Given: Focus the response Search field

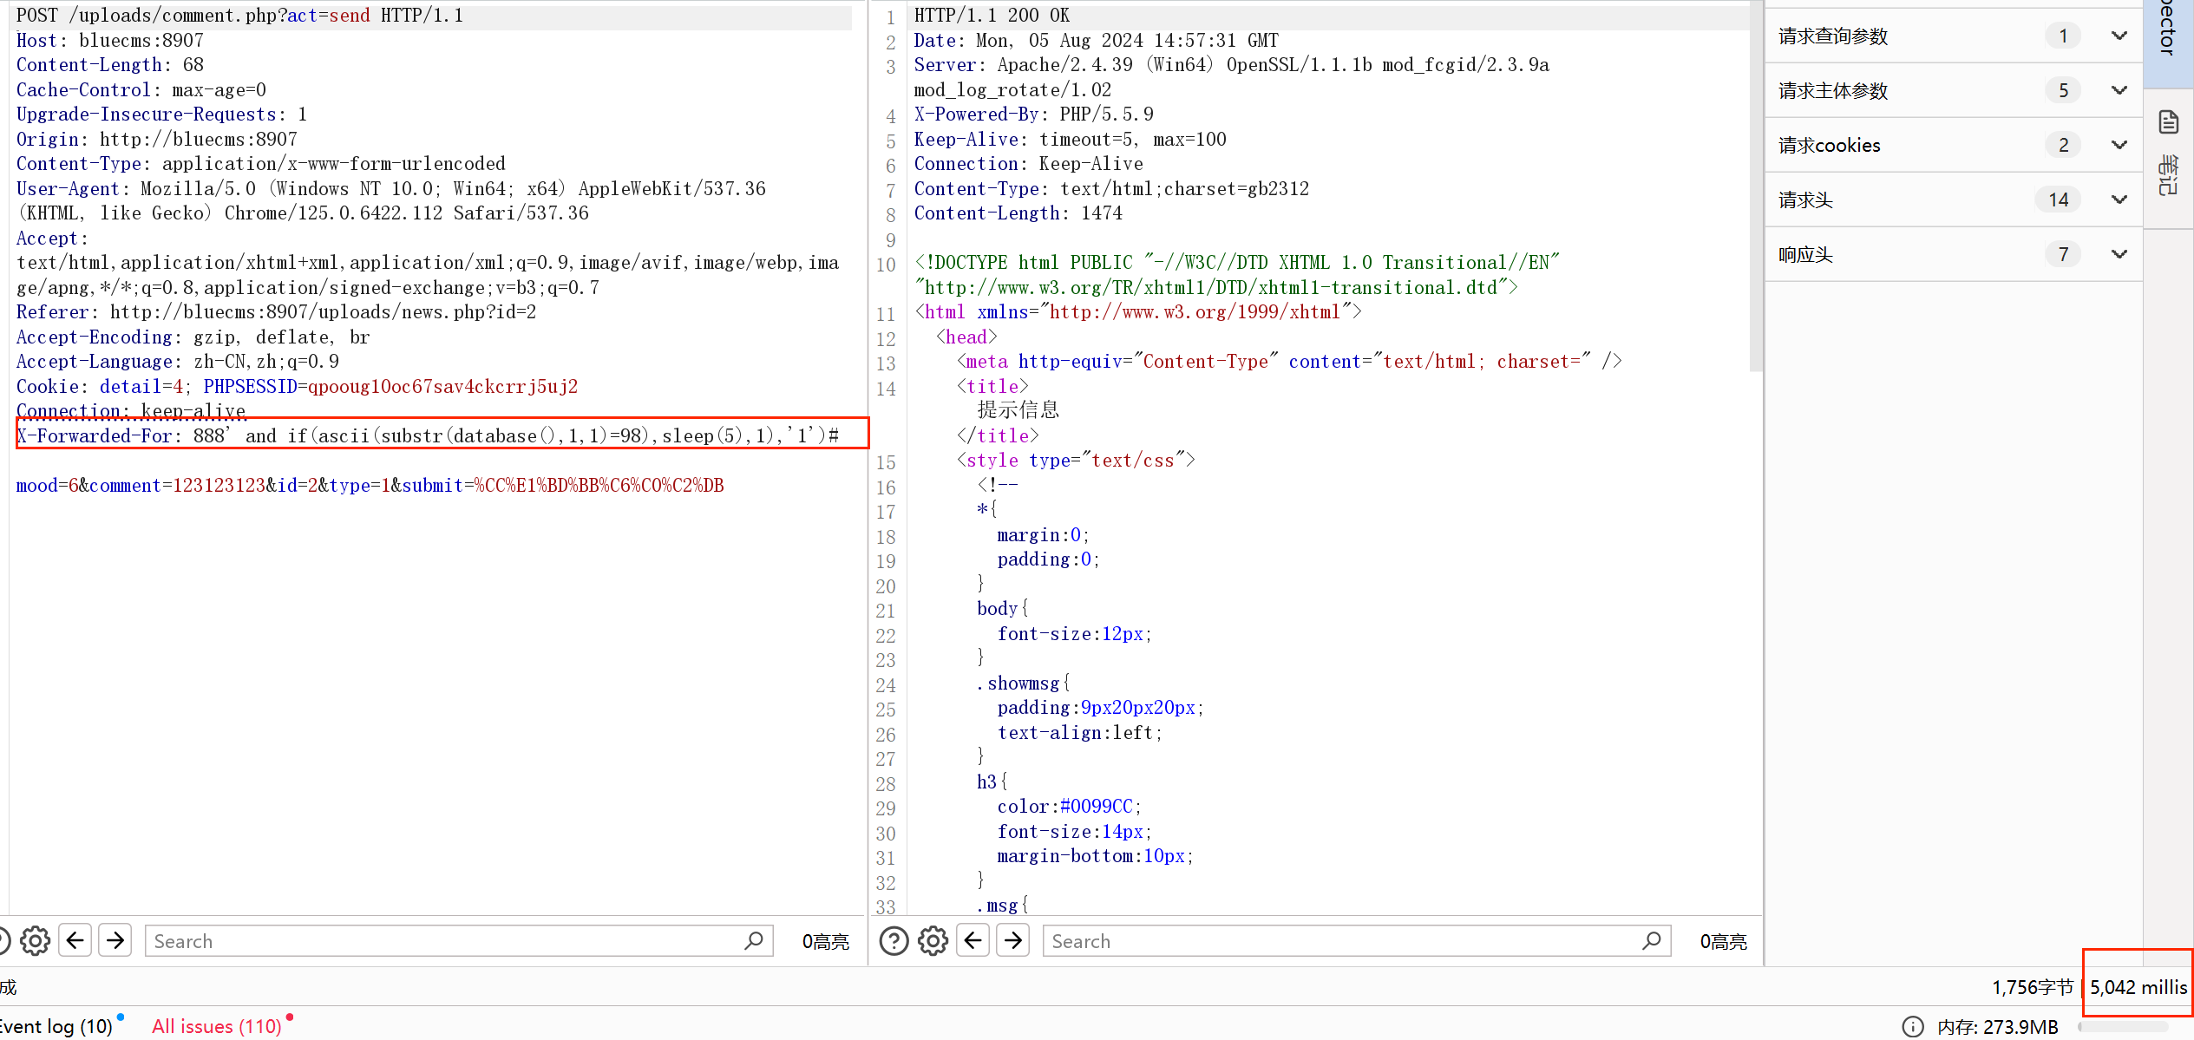Looking at the screenshot, I should [x=1359, y=941].
